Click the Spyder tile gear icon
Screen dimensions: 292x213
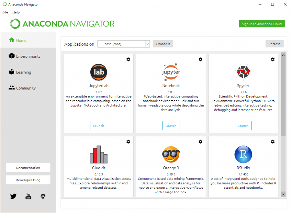point(273,59)
